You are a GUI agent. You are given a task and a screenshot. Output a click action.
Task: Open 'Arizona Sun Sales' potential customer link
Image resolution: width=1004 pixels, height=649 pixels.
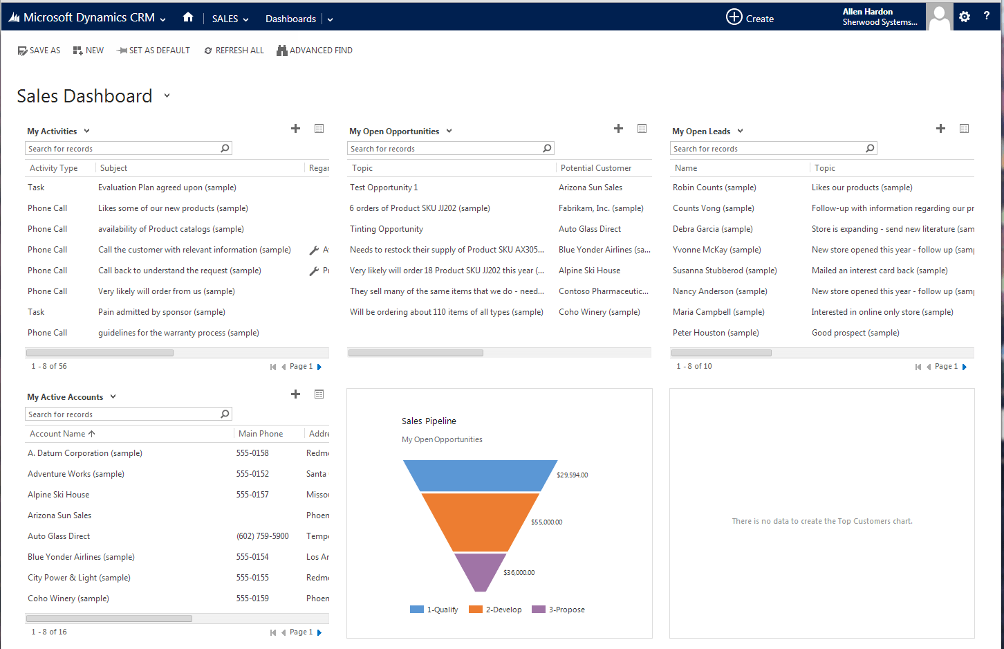pos(591,188)
